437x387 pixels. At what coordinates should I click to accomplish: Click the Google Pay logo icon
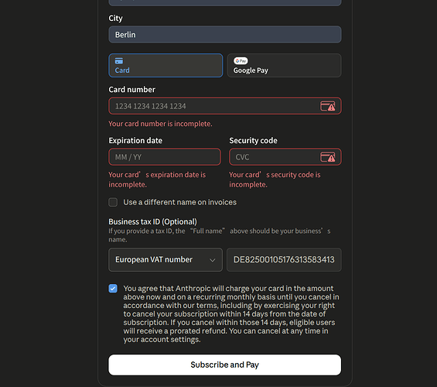click(x=241, y=61)
